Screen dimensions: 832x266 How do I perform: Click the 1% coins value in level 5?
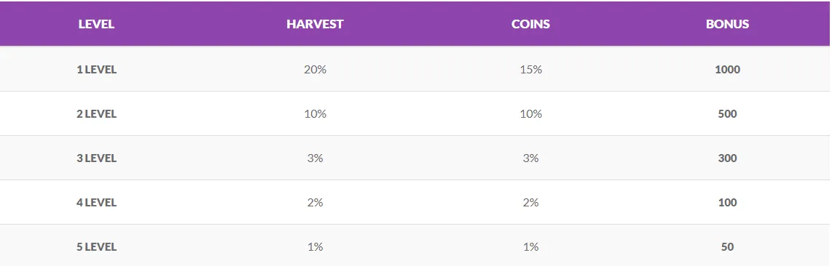[x=531, y=247]
